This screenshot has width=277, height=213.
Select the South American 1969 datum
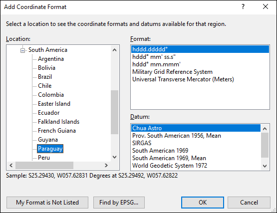point(196,151)
